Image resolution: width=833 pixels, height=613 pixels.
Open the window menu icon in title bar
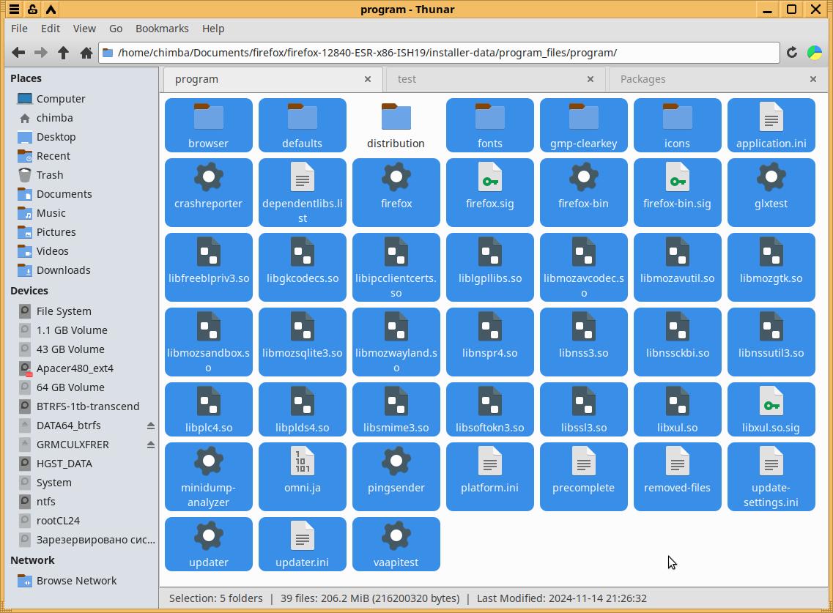coord(15,9)
